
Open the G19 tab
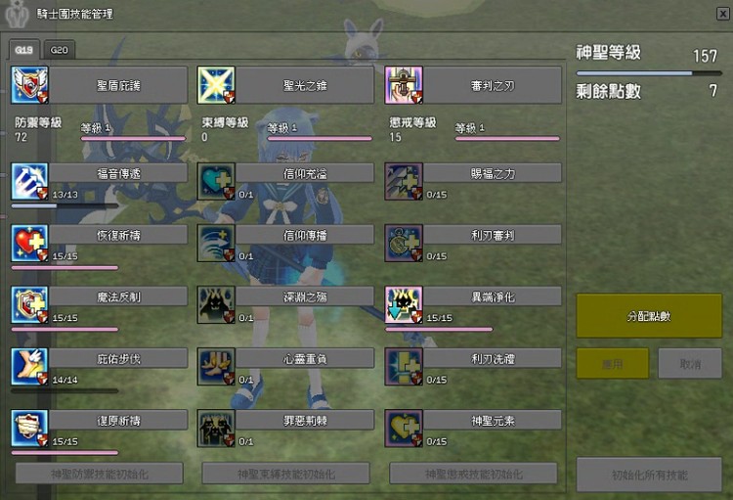(23, 50)
